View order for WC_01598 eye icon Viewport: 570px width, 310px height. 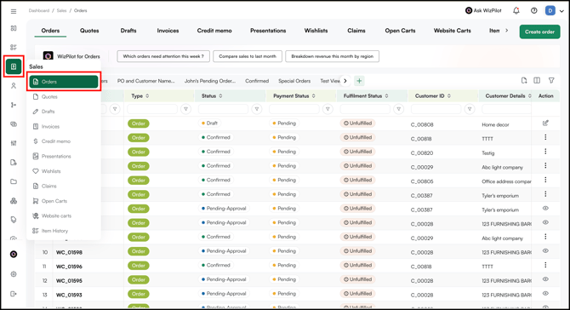pyautogui.click(x=545, y=250)
